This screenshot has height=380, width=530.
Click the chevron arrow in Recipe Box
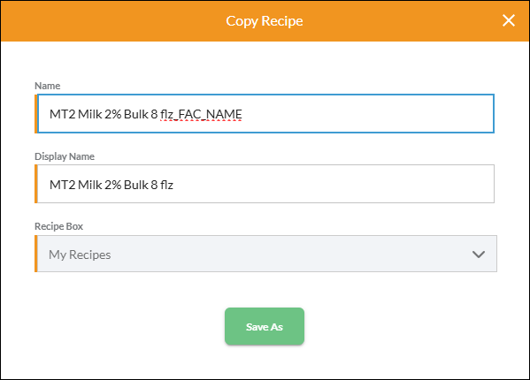click(479, 255)
